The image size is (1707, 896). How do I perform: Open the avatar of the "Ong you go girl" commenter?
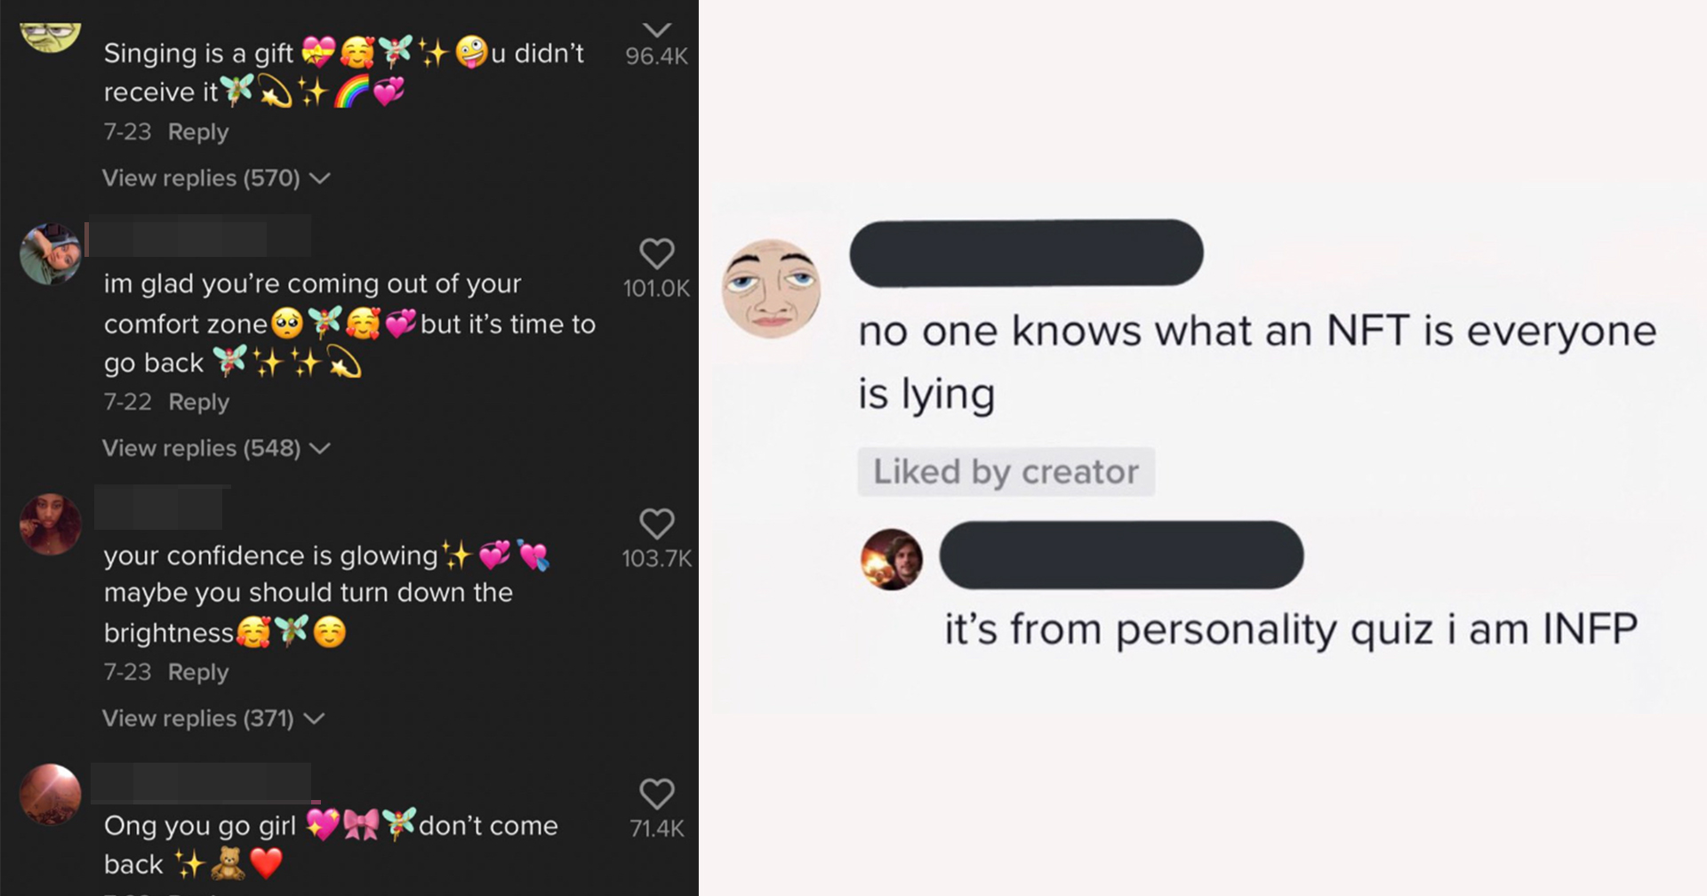[51, 794]
